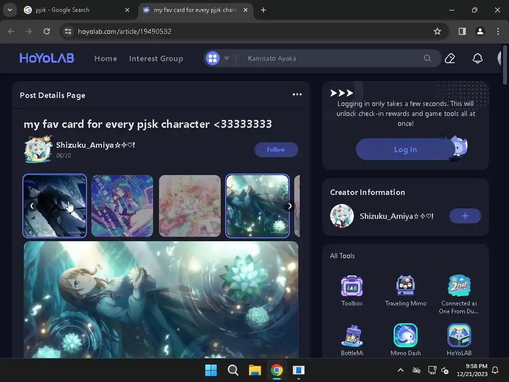Screen dimensions: 509x382
Task: Close the my fav card HoYoLAB tab
Action: point(246,10)
